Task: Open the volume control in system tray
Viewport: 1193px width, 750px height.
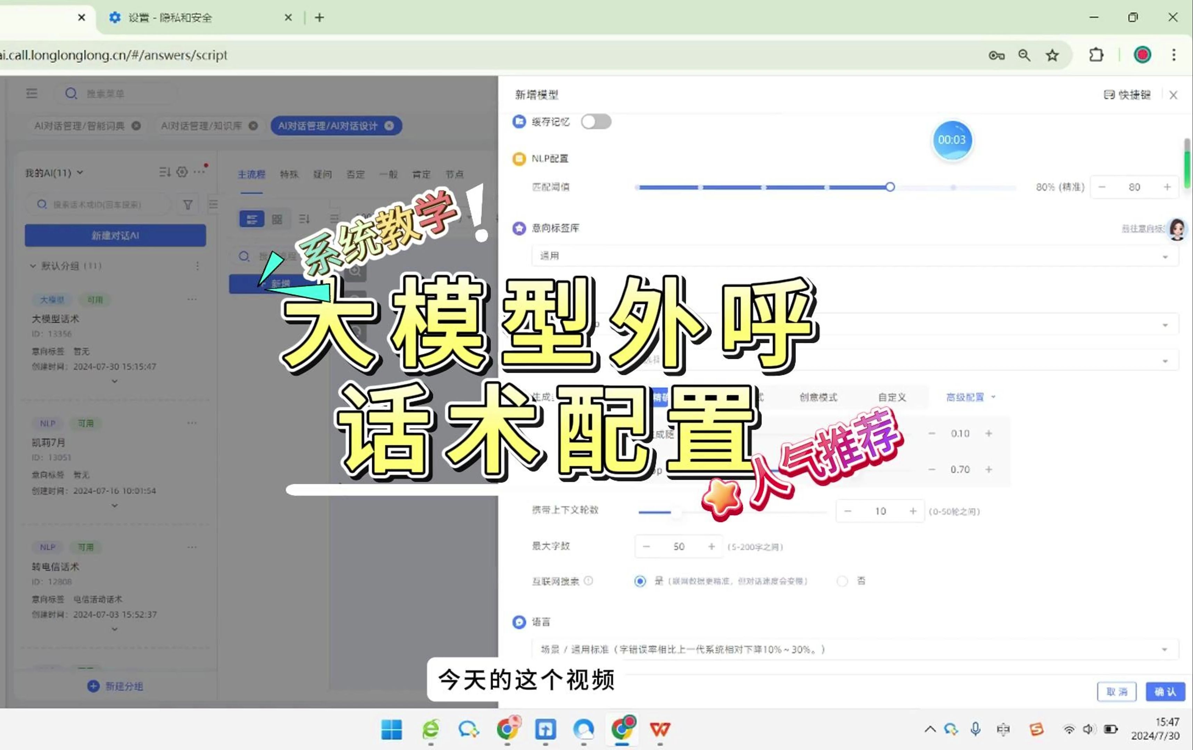Action: click(x=1088, y=729)
